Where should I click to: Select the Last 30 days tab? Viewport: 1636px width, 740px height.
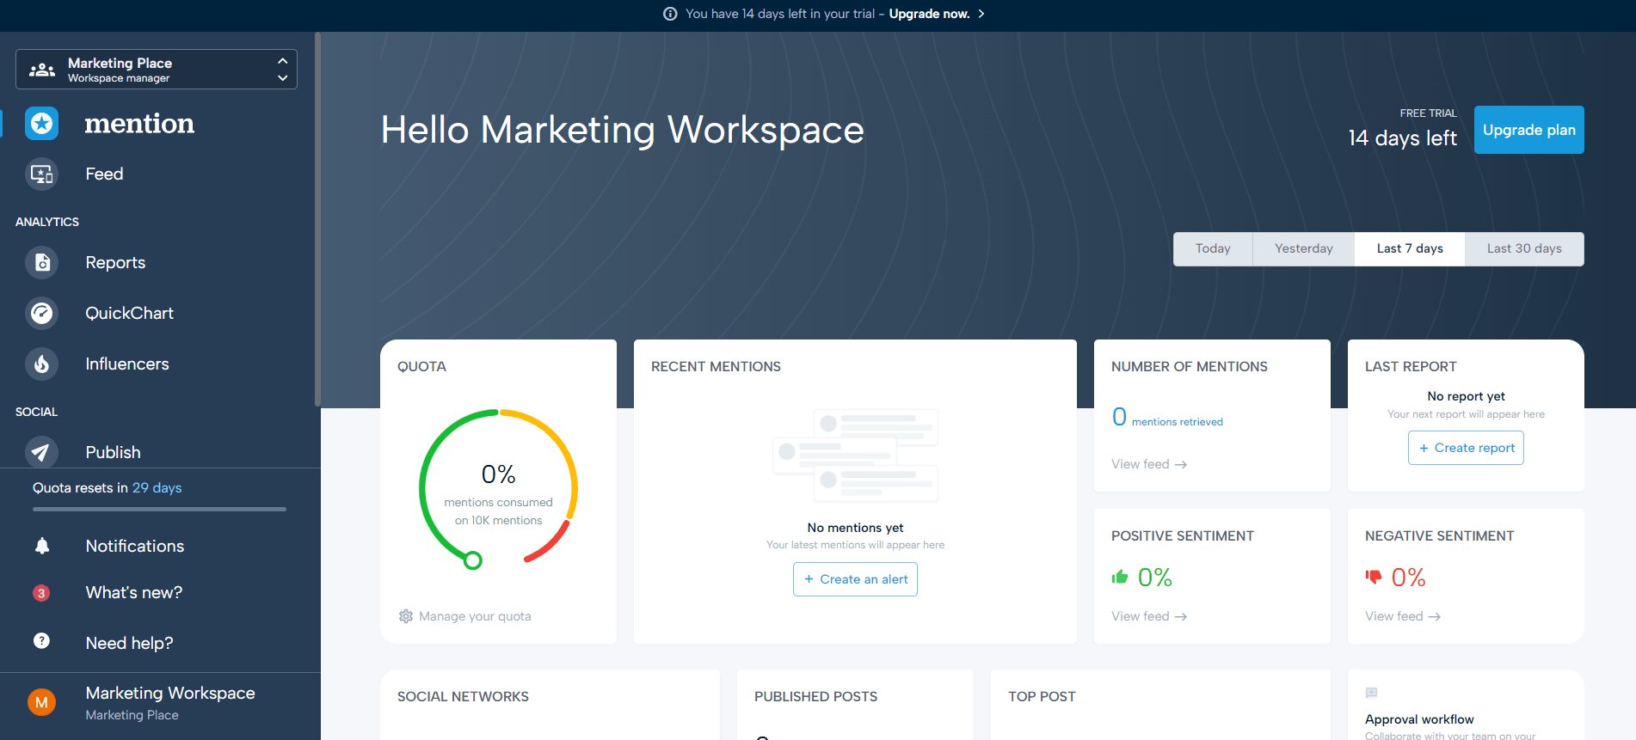coord(1524,248)
